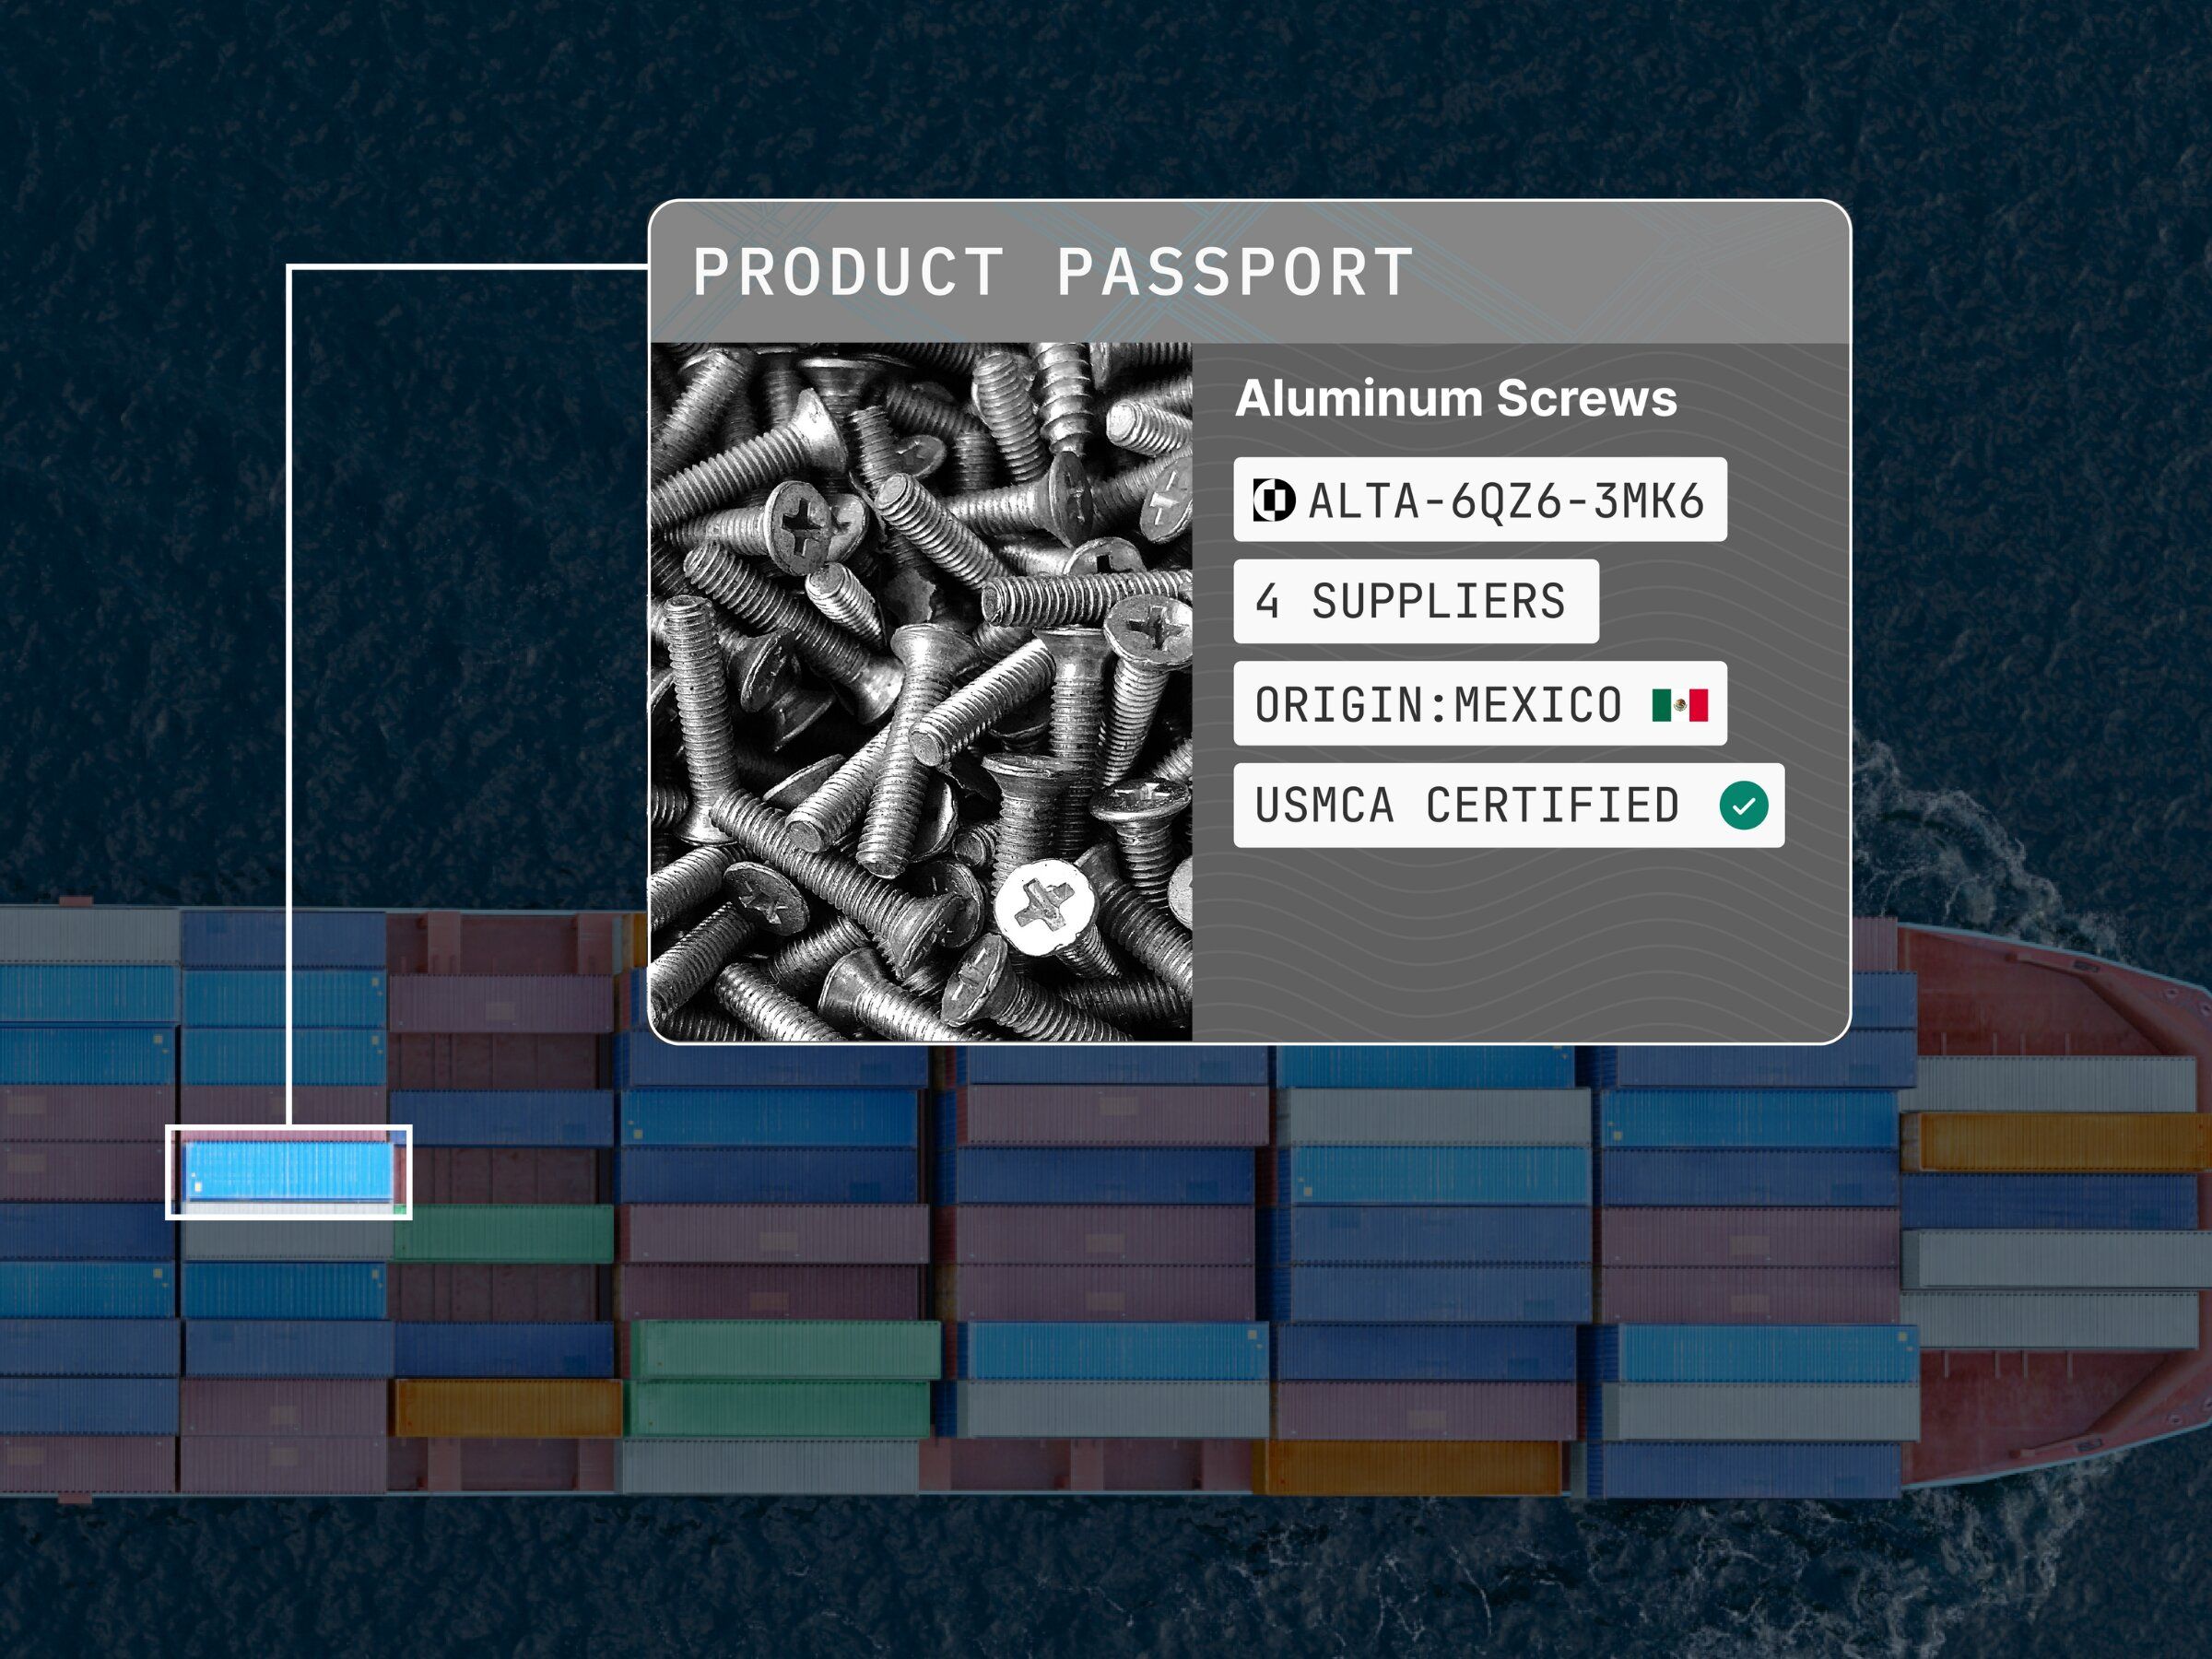Click the orange container at lower left
The width and height of the screenshot is (2212, 1659).
(x=508, y=1407)
